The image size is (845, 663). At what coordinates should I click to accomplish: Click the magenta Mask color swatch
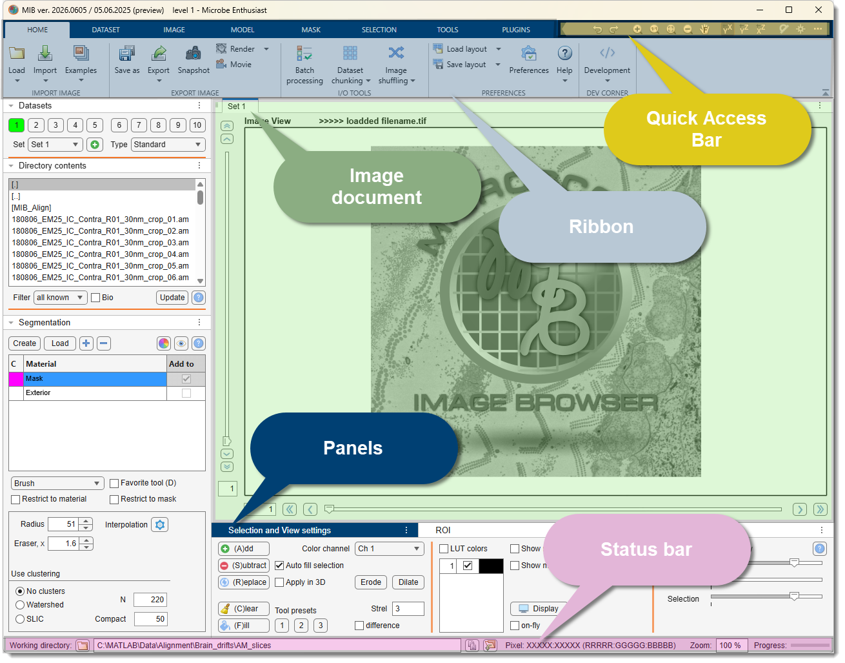point(15,379)
